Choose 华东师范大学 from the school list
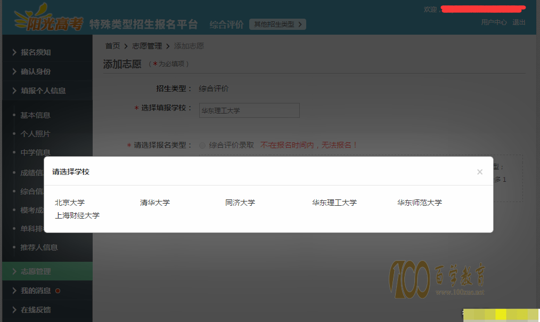 click(420, 203)
